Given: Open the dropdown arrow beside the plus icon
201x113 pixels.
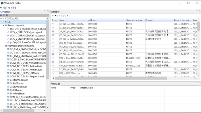Looking at the screenshot, I should point(56,16).
